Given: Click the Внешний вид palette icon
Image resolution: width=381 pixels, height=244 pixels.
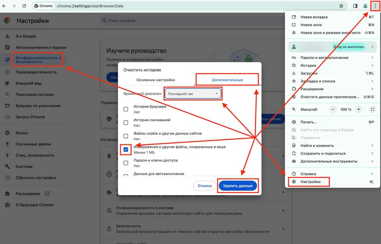Looking at the screenshot, I should click(x=7, y=83).
